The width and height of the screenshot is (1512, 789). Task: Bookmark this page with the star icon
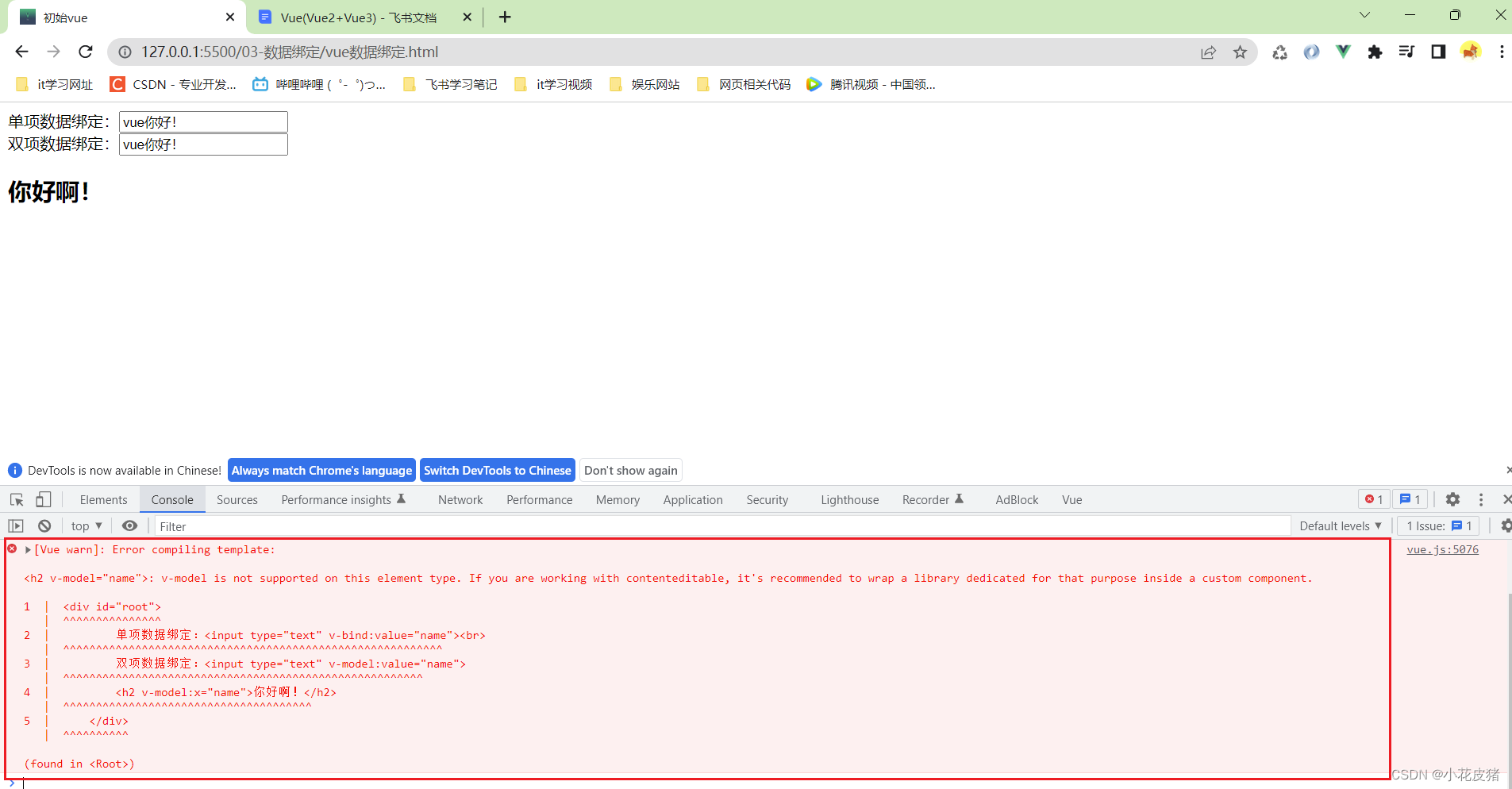1240,52
